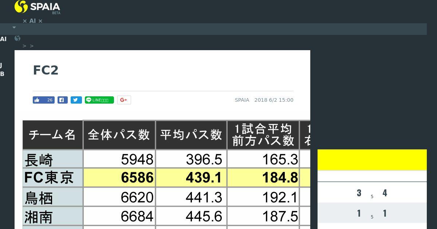Click the 全体パス数 column header
Screen dimensions: 437x229
click(119, 135)
